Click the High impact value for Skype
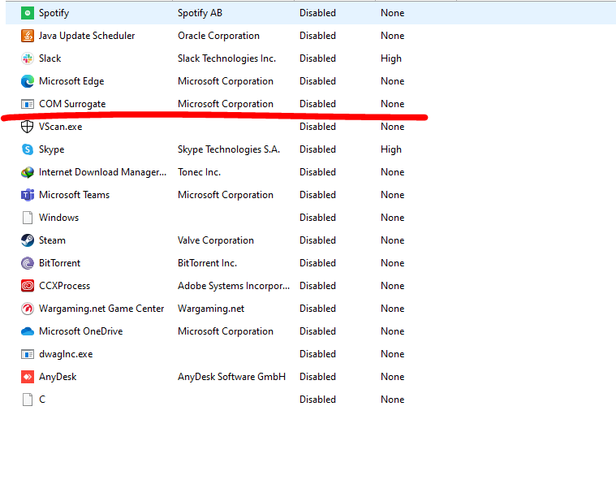616x497 pixels. pos(391,149)
